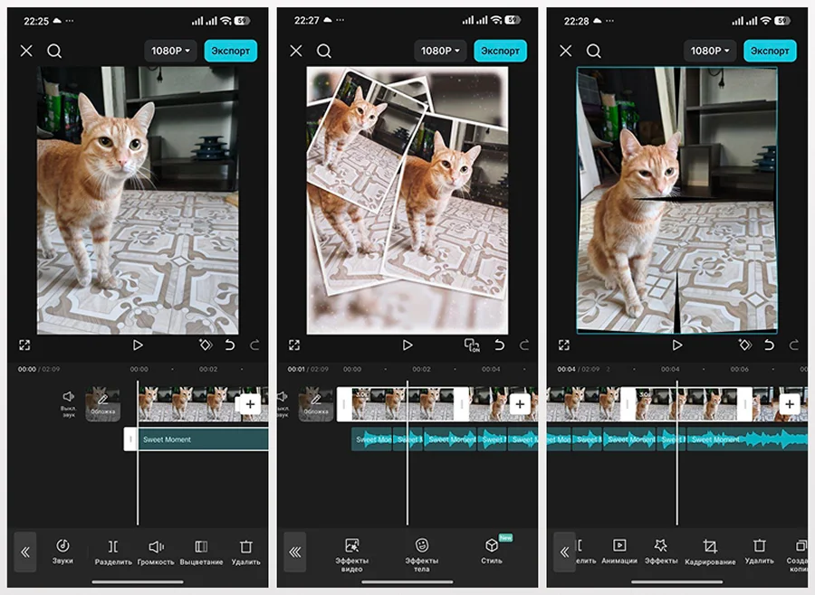Open 1080P resolution dropdown in 22:25 screen
815x595 pixels.
(170, 51)
